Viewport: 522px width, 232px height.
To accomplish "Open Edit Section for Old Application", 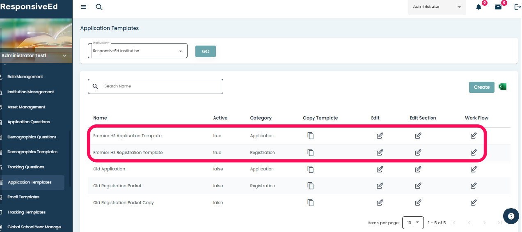I will (x=418, y=169).
